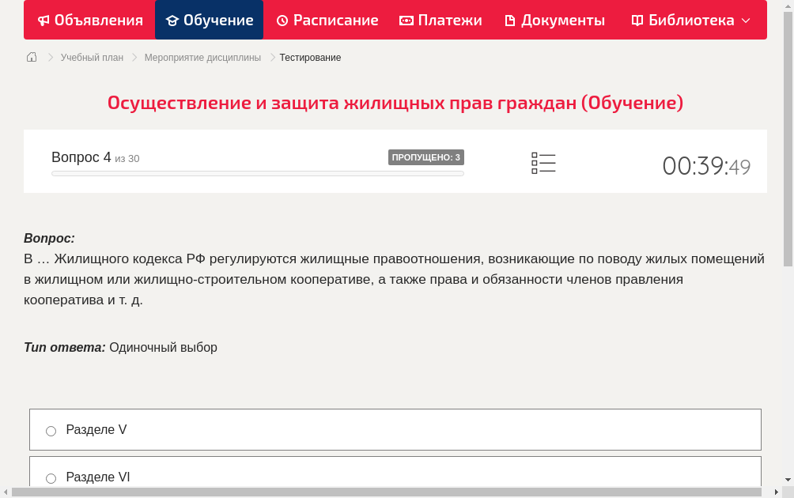Click the document icon beside Документы
Image resolution: width=794 pixels, height=498 pixels.
click(511, 20)
